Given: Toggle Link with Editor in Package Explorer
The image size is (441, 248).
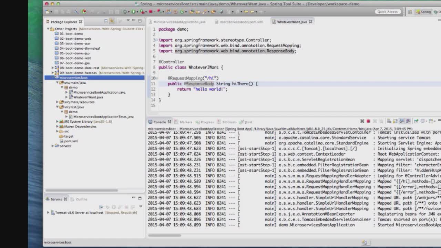Looking at the screenshot, I should (x=112, y=21).
